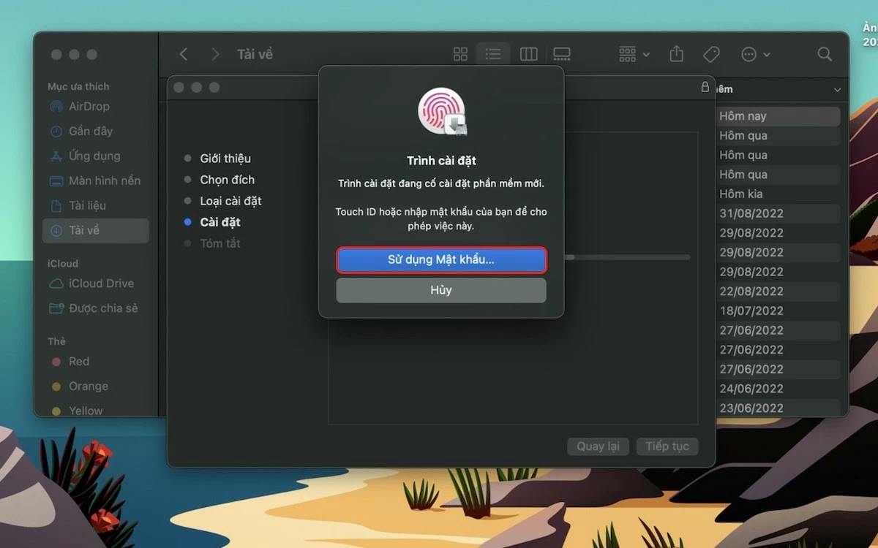
Task: Switch Finder to column view
Action: click(x=528, y=54)
